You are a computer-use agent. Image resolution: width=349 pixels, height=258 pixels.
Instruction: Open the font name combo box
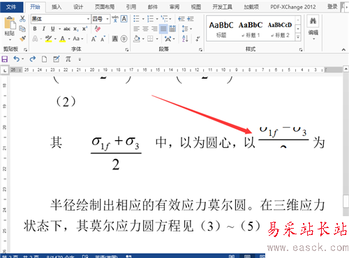tap(61, 19)
